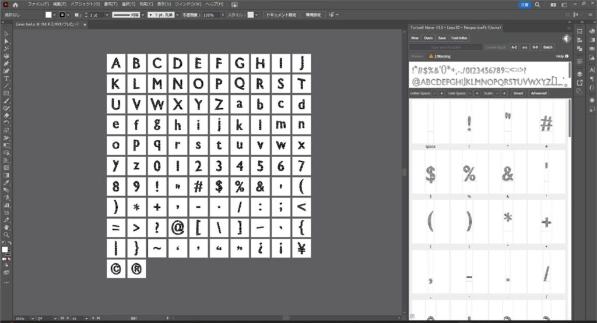The height and width of the screenshot is (323, 597).
Task: Open the Color palette panel icon
Action: pyautogui.click(x=592, y=31)
